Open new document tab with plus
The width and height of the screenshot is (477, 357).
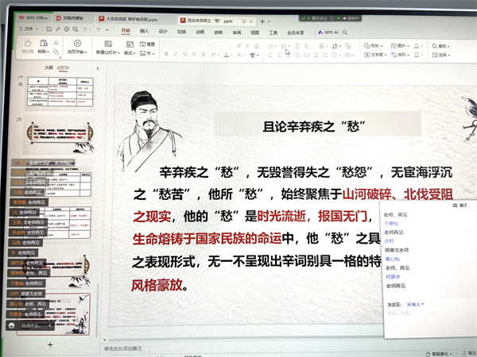click(262, 21)
